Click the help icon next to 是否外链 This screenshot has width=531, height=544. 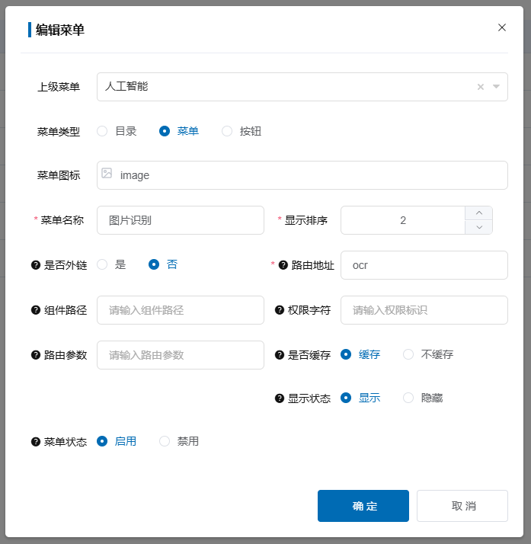click(36, 265)
